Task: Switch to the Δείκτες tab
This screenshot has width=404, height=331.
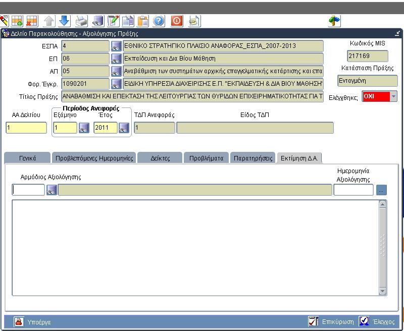Action: 160,158
